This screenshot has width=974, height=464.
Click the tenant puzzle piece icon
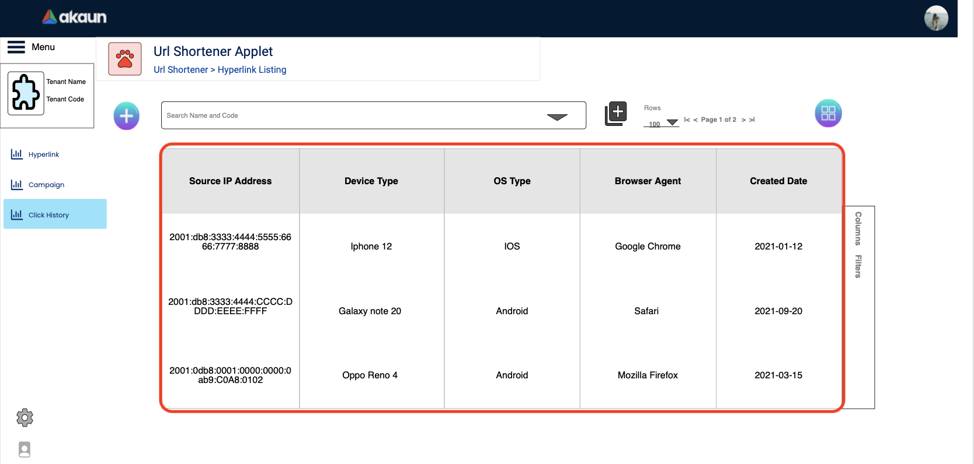coord(26,93)
